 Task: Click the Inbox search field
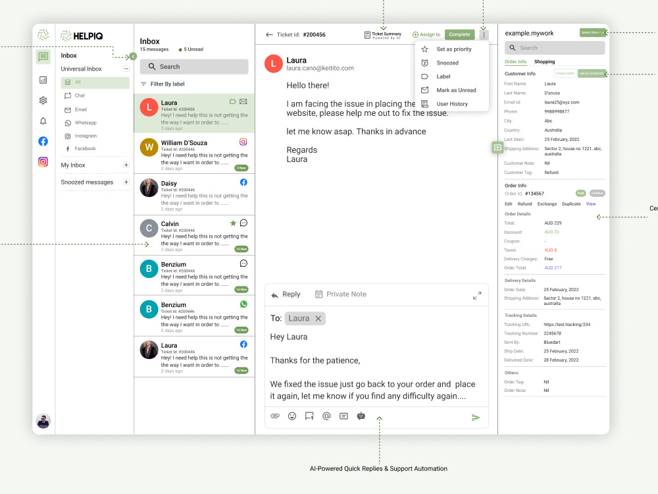tap(194, 67)
